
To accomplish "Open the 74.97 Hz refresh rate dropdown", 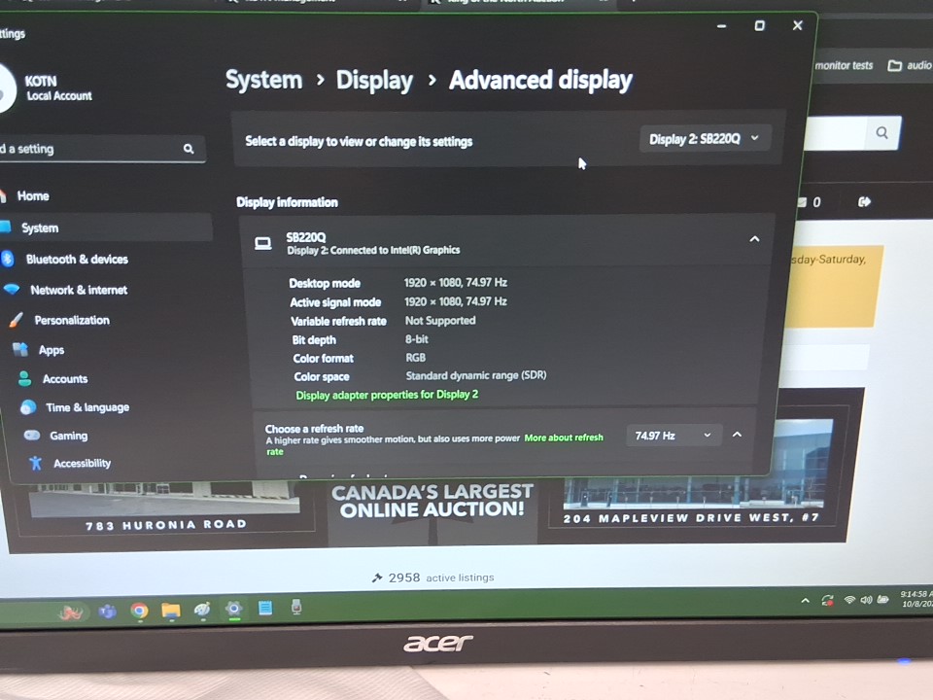I will (673, 436).
